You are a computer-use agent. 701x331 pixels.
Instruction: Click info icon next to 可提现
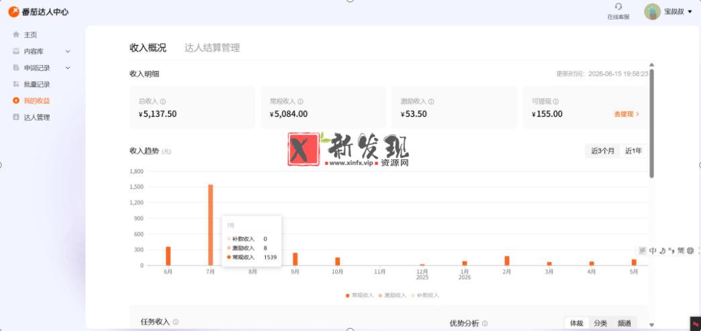pos(556,102)
